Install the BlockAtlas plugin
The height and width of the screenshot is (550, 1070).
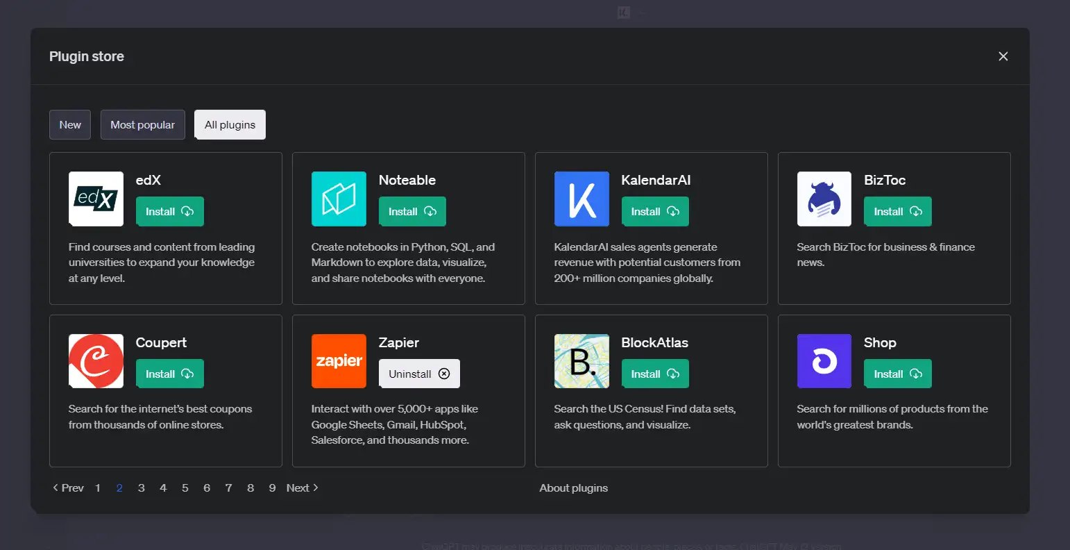click(654, 374)
